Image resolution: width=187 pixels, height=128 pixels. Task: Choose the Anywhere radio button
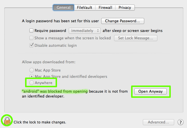tap(32, 83)
